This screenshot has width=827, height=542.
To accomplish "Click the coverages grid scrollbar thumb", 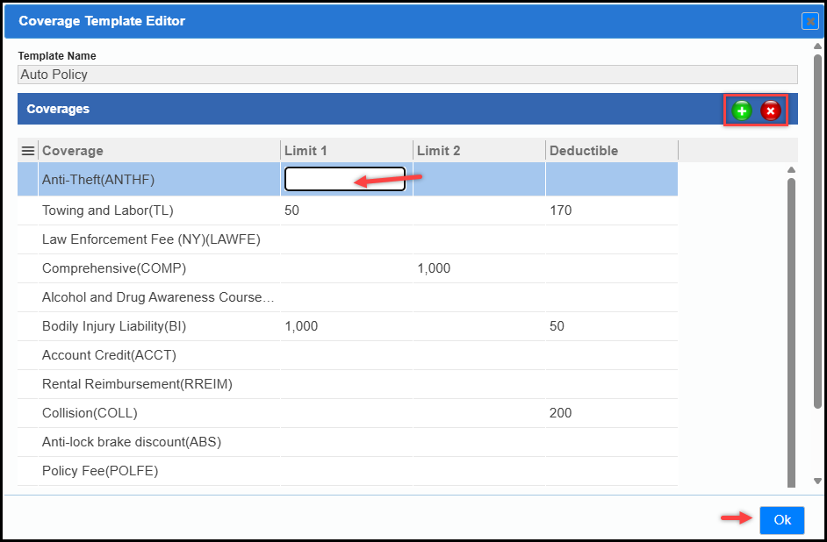I will pos(791,332).
